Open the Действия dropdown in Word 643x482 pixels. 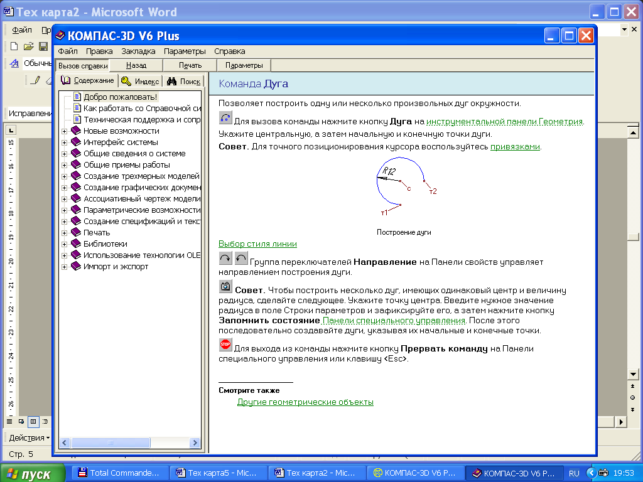[x=29, y=437]
